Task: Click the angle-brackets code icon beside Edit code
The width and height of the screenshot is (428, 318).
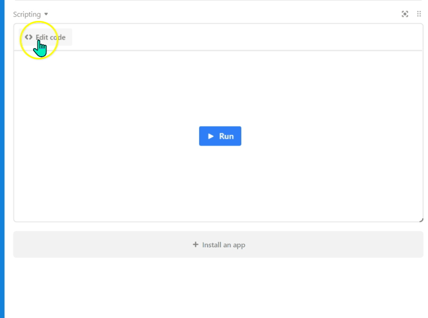Action: coord(28,37)
